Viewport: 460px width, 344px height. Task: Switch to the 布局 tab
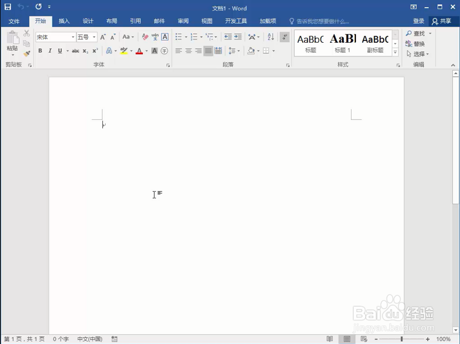[x=112, y=21]
